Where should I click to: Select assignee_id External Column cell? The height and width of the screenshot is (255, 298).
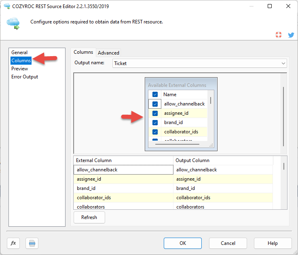123,179
